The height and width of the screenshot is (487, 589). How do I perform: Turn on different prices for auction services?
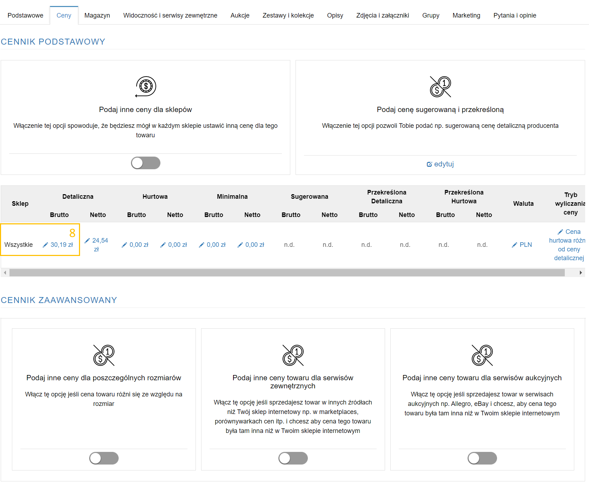coord(482,458)
